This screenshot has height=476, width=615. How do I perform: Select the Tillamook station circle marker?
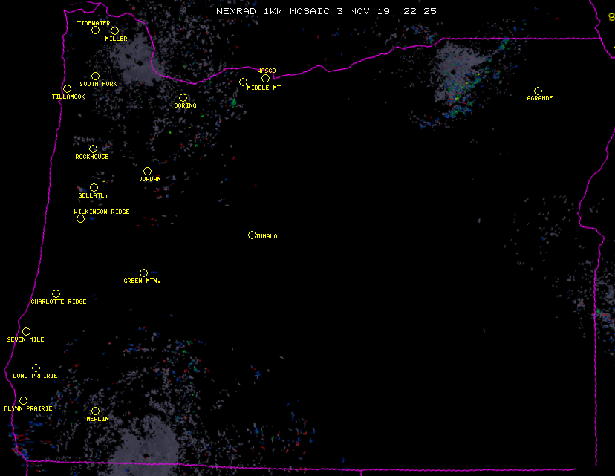[x=67, y=89]
